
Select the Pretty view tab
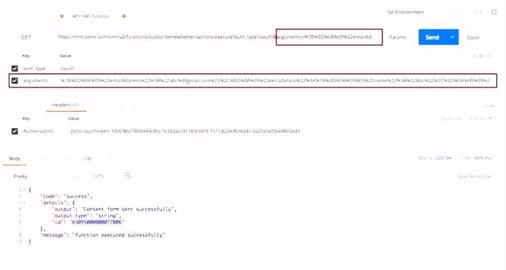pos(20,176)
